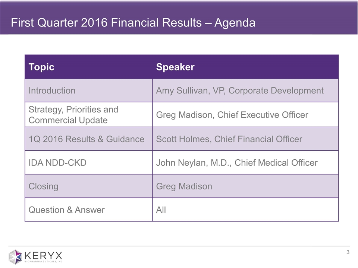Select the Closing topic cell

click(x=43, y=186)
